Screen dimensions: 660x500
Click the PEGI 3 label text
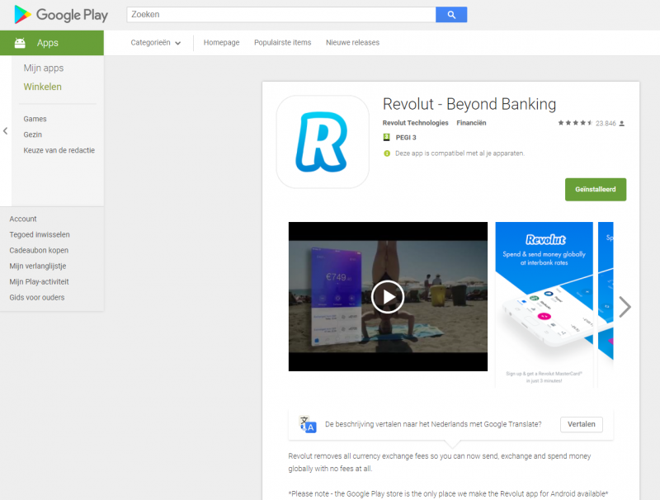coord(406,137)
